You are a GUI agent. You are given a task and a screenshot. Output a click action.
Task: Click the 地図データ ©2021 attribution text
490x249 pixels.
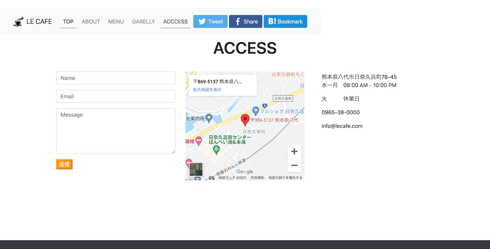tap(233, 178)
